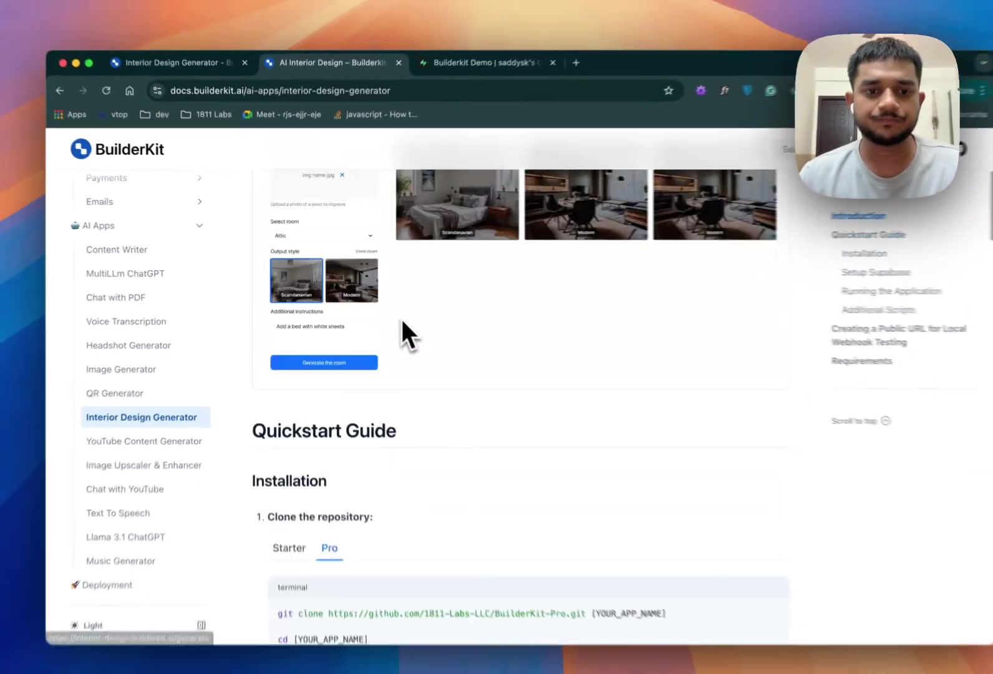Click the Generate the room button

(324, 362)
